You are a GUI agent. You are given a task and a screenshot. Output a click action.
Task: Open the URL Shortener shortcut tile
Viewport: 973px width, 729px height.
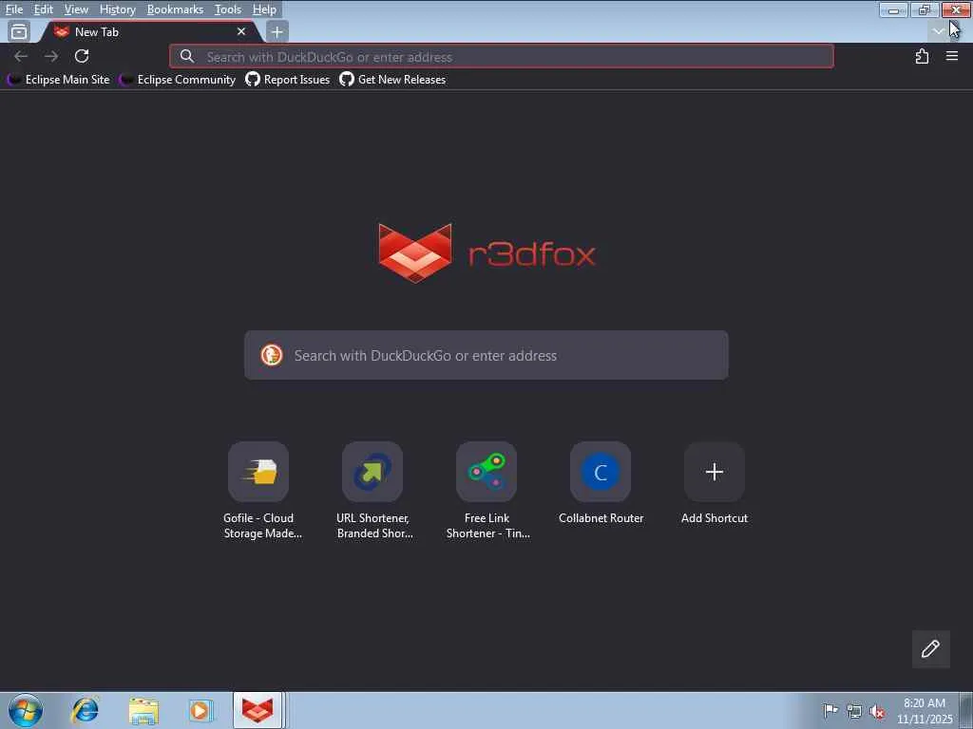372,472
